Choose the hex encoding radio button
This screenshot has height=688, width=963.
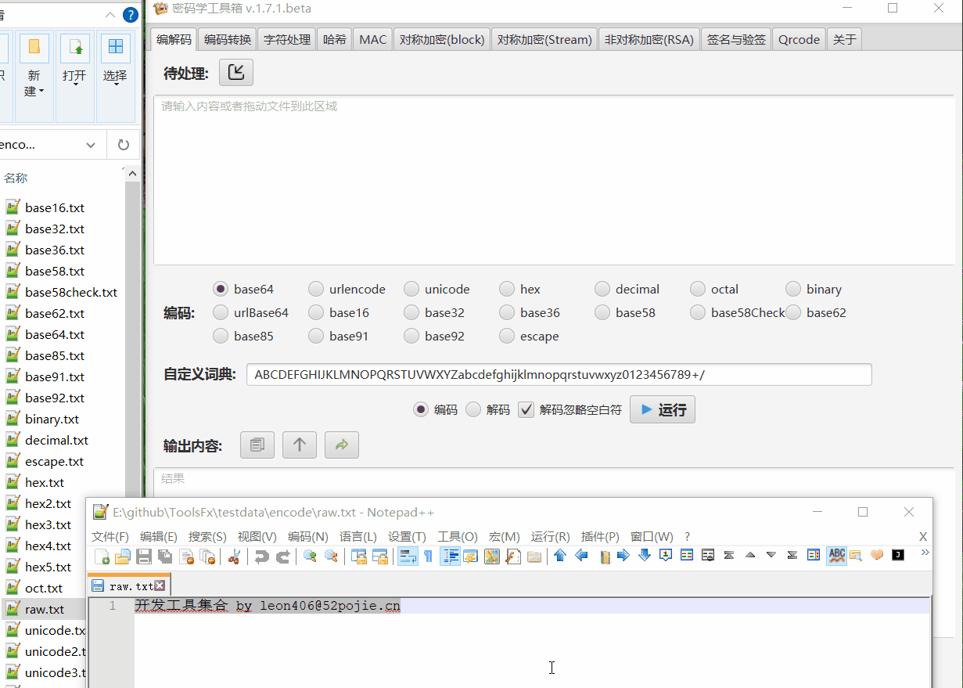[x=507, y=289]
